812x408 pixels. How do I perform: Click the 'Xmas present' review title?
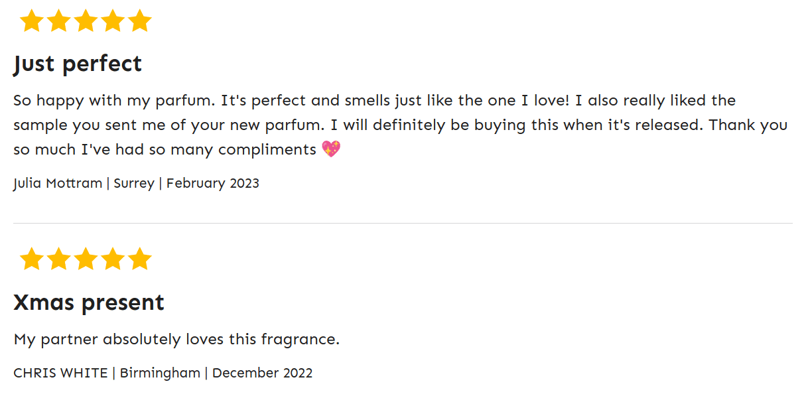click(x=89, y=303)
